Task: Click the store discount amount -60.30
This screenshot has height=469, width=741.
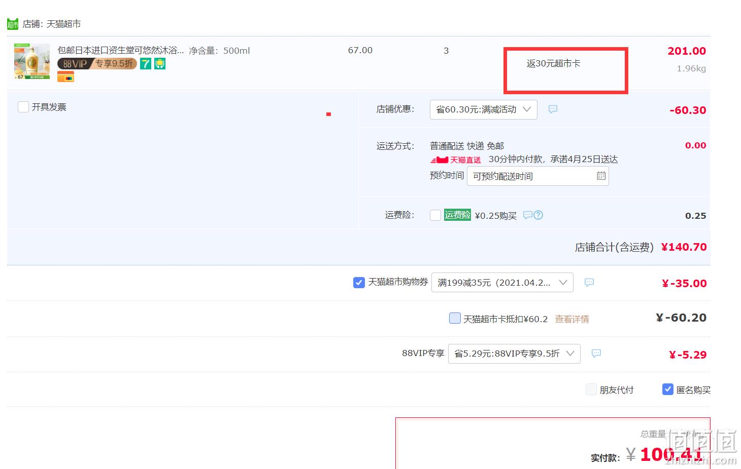Action: coord(688,110)
